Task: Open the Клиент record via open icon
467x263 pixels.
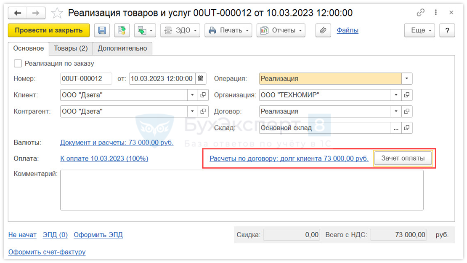Action: coord(203,95)
